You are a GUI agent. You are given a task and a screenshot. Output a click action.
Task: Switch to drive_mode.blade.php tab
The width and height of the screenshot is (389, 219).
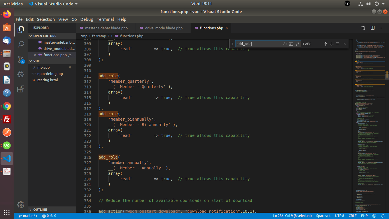point(163,28)
